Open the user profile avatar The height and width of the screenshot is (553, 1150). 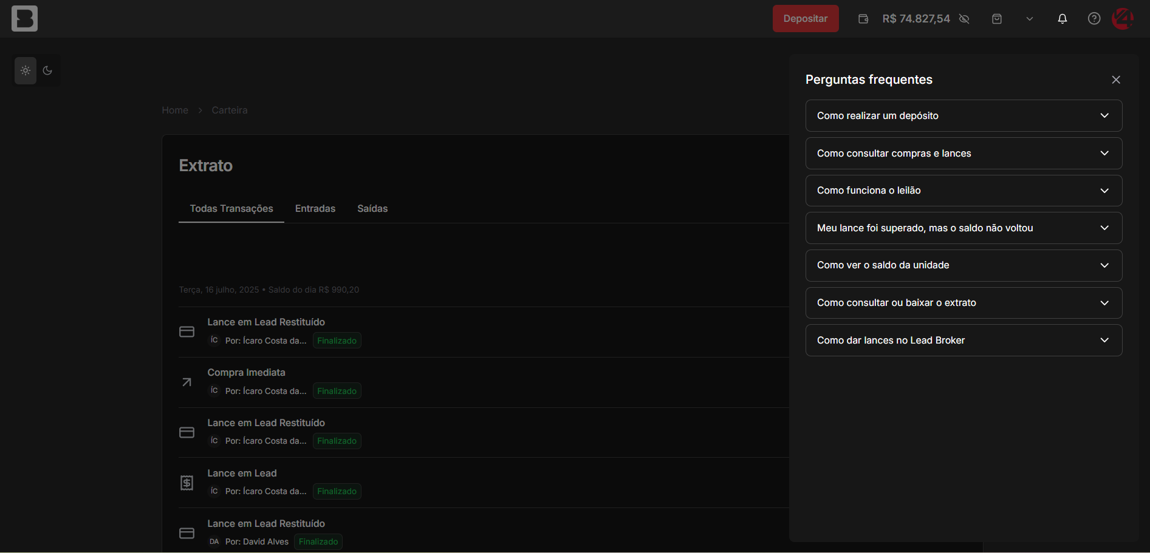point(1122,19)
